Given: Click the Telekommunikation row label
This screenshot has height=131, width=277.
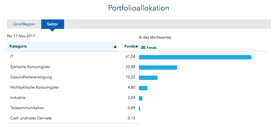Looking at the screenshot, I should pos(27,108).
